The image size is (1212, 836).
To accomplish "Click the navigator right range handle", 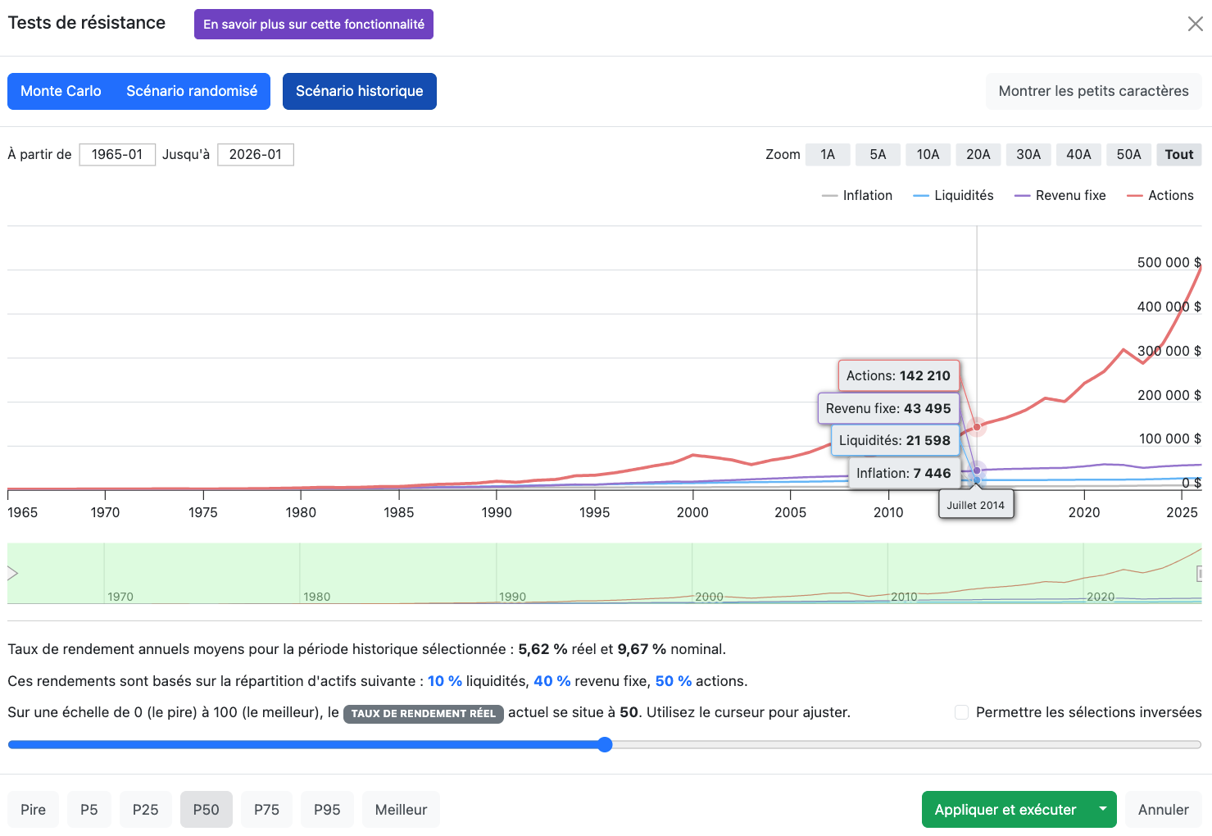I will pyautogui.click(x=1199, y=574).
